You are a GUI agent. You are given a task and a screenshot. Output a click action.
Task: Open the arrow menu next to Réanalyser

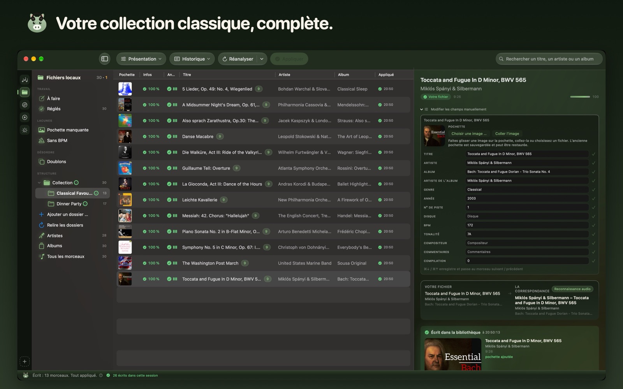tap(262, 59)
